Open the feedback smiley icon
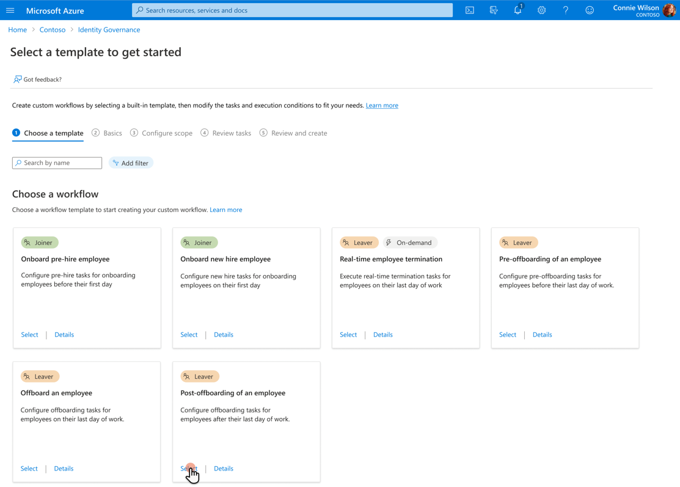 click(x=590, y=10)
